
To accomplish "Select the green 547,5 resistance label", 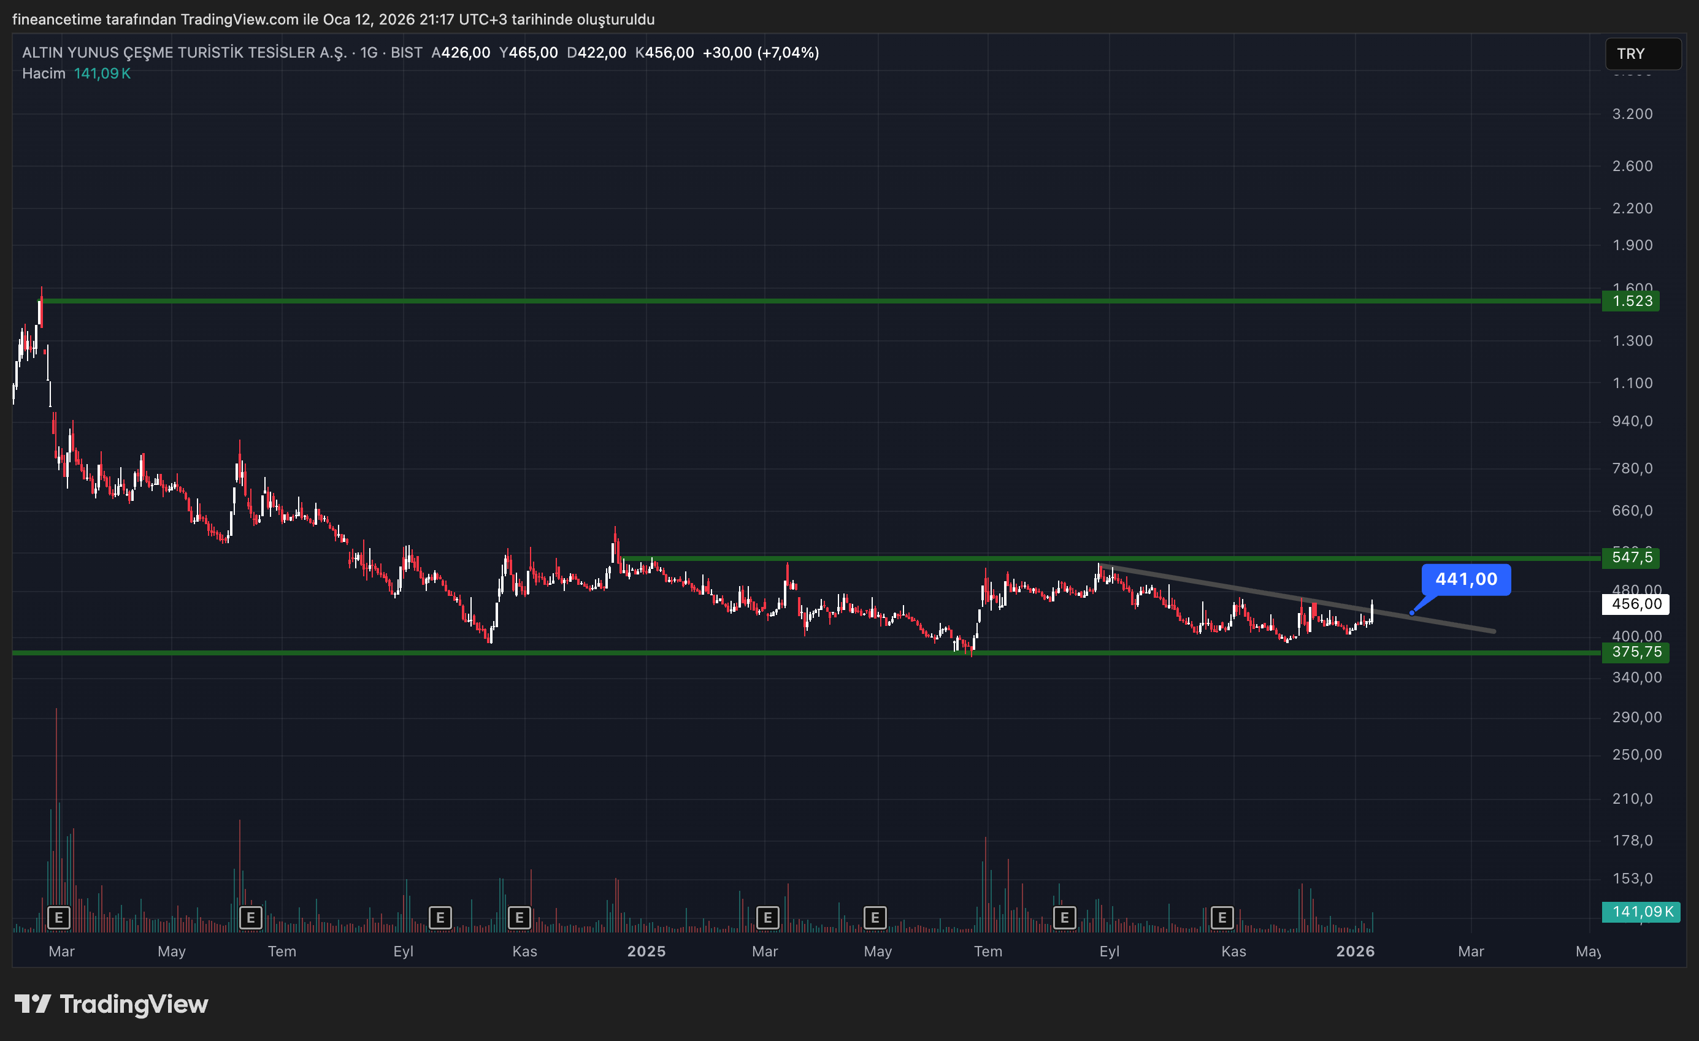I will (x=1632, y=557).
